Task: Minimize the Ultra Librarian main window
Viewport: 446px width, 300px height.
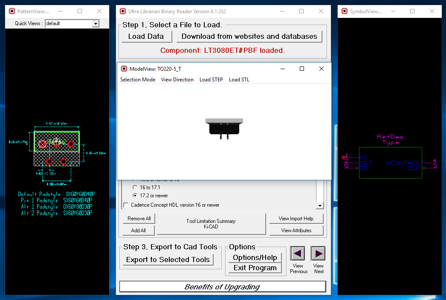Action: click(282, 11)
